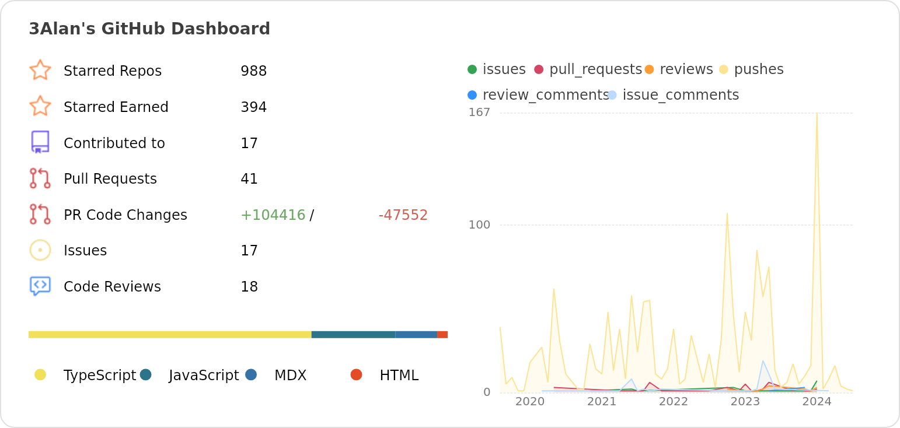Click the Starred Repos value 988
The height and width of the screenshot is (428, 900).
(x=254, y=71)
